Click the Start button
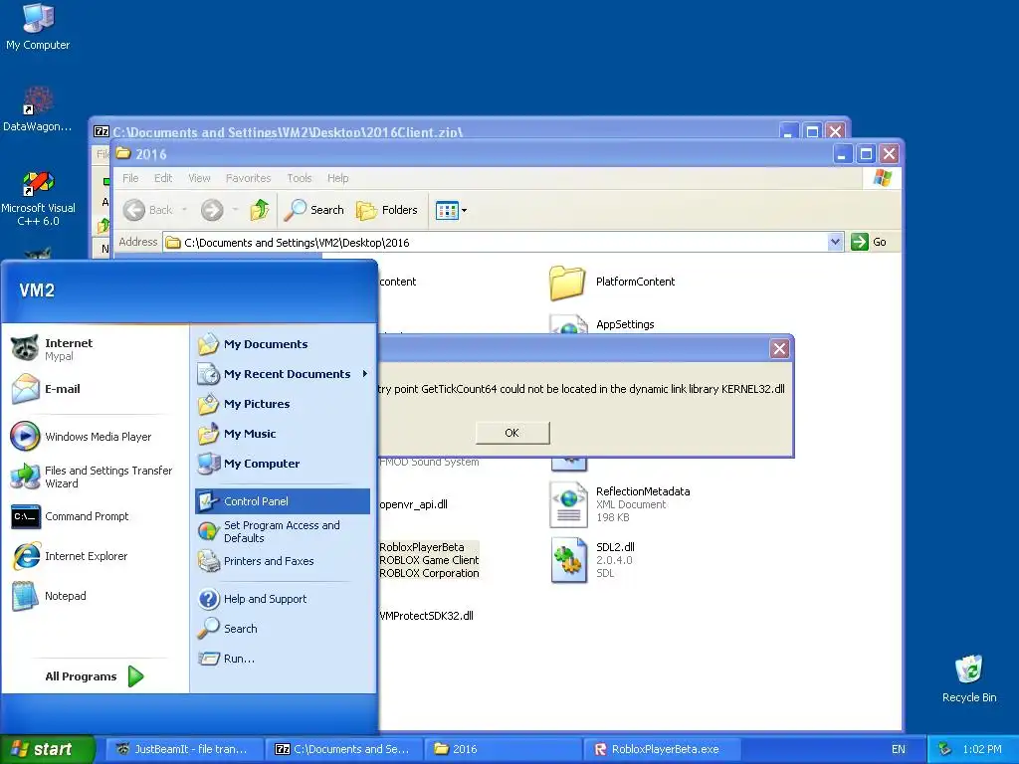 pos(48,749)
